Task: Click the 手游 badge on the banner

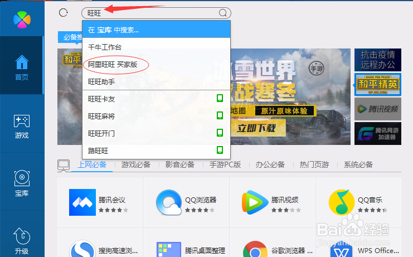Action: coord(317,68)
